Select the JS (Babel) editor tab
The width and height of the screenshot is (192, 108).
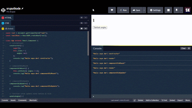click(7, 29)
